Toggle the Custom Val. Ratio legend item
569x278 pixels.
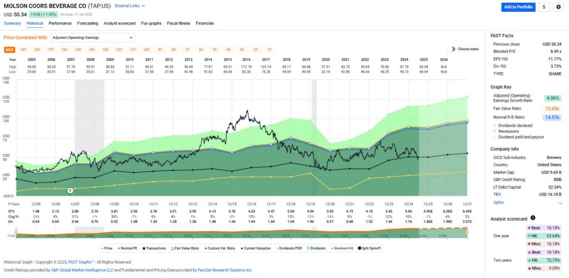(219, 248)
